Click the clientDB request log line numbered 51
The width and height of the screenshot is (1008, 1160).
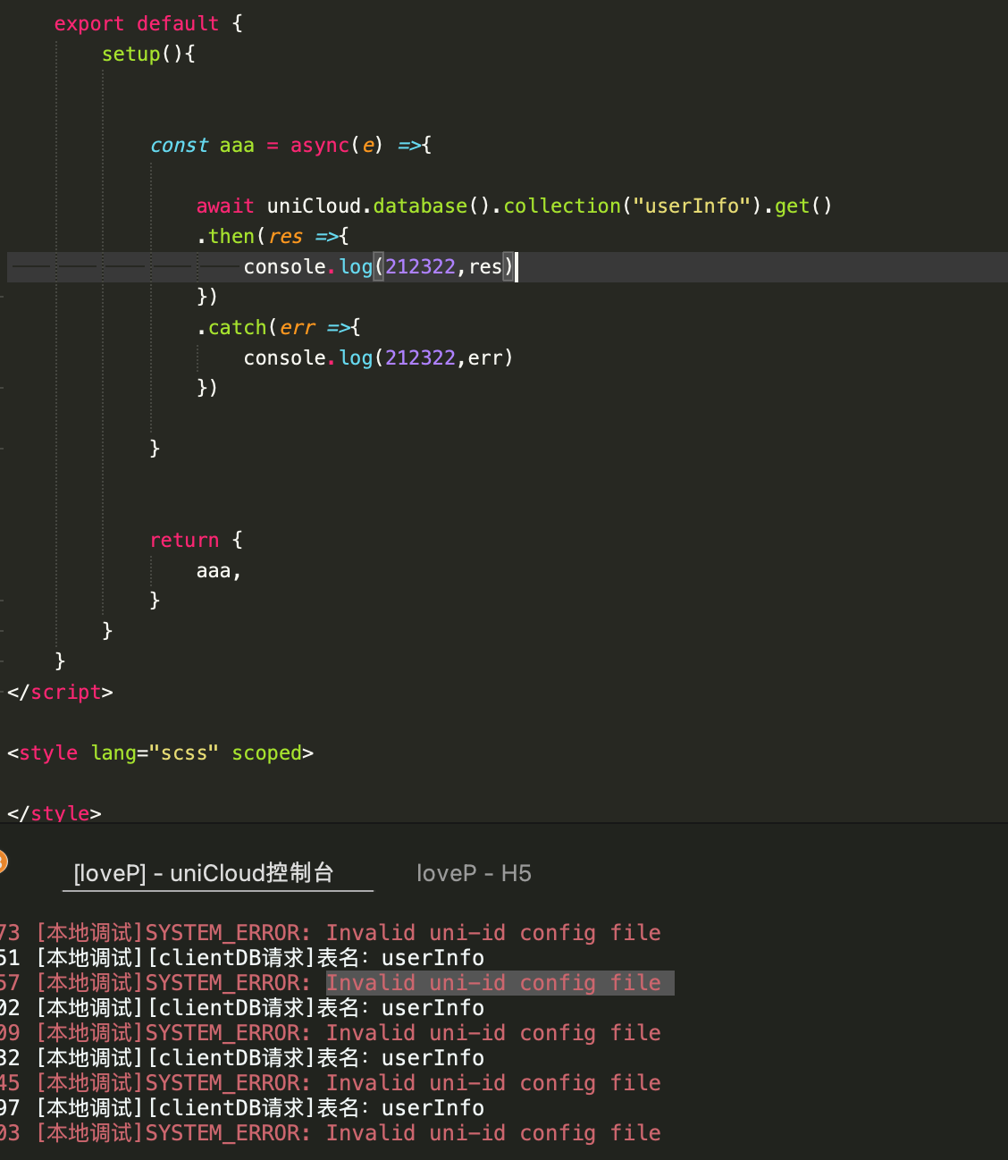tap(259, 958)
